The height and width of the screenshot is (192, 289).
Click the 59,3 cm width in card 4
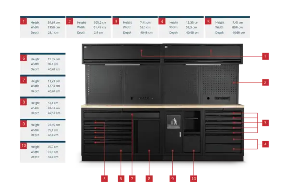coord(191,27)
